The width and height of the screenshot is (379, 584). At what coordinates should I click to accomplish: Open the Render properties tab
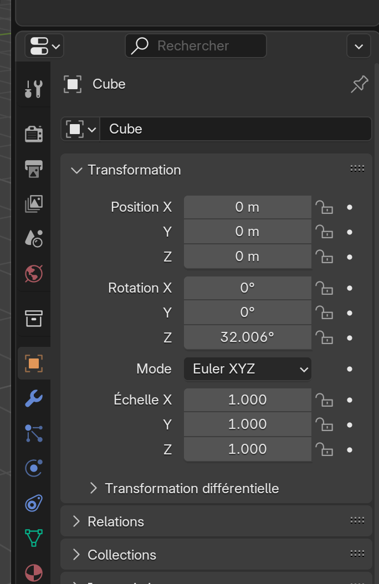tap(34, 134)
